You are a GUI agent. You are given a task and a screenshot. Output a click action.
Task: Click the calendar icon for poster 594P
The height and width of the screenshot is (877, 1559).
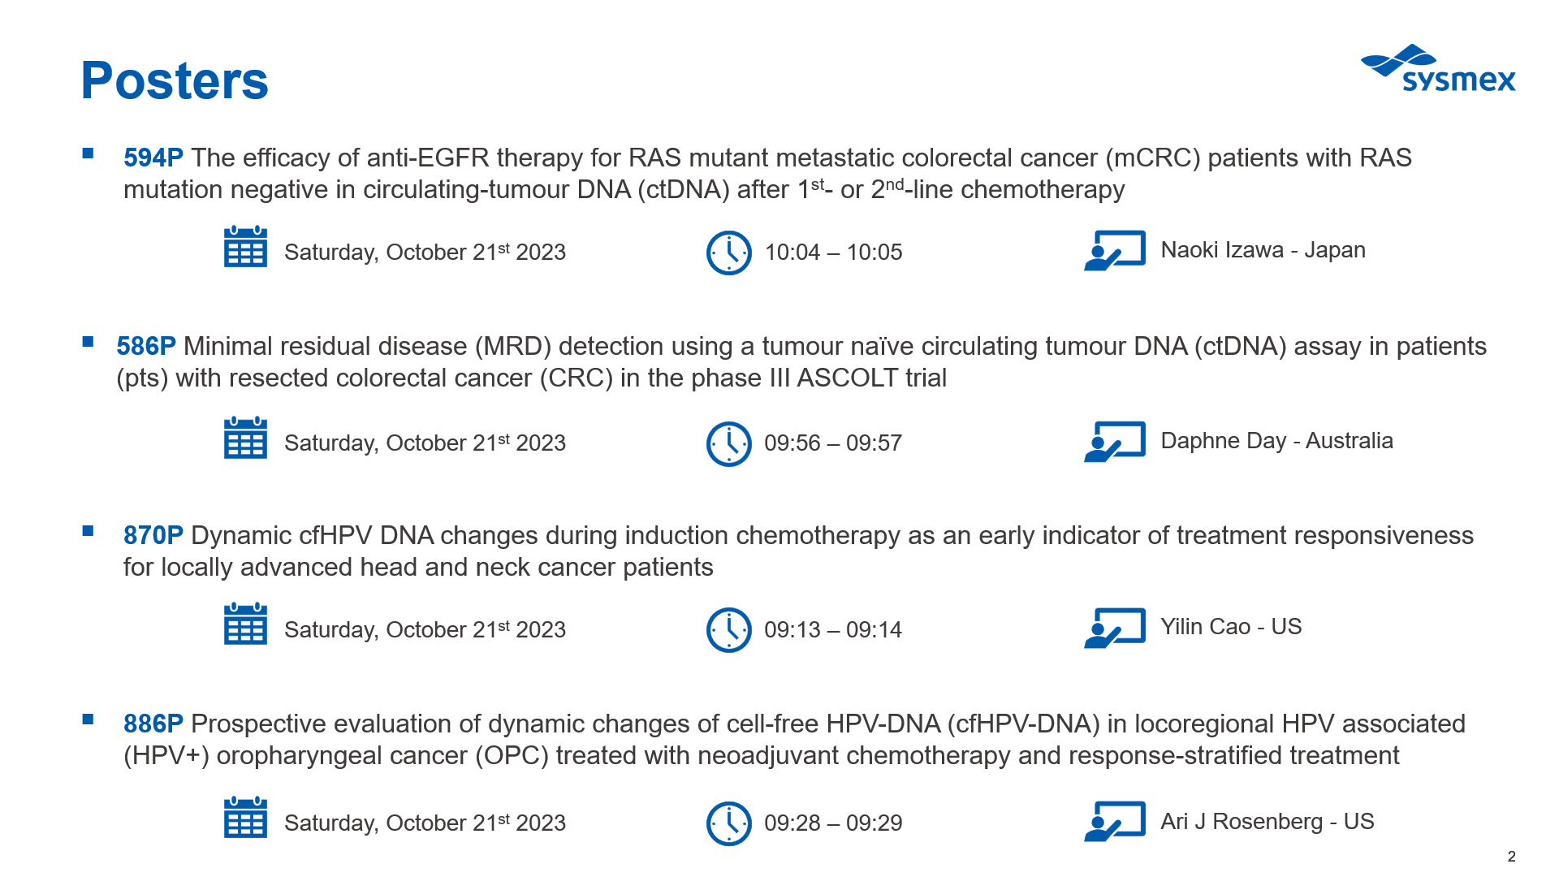(x=245, y=247)
